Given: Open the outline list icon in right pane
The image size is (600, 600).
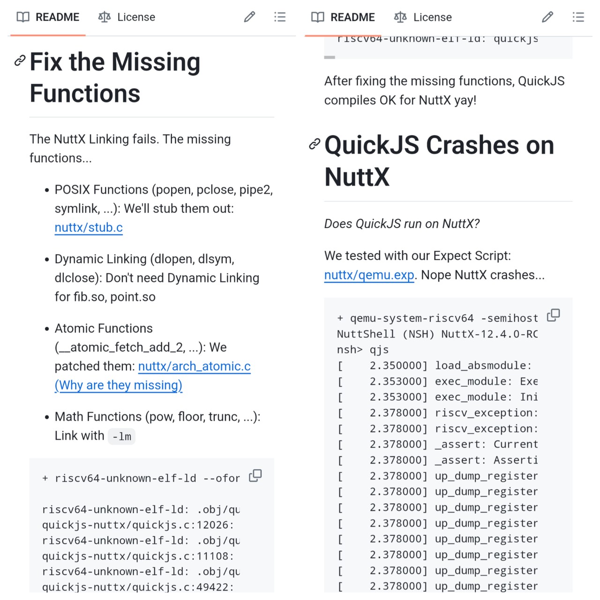Looking at the screenshot, I should point(578,17).
